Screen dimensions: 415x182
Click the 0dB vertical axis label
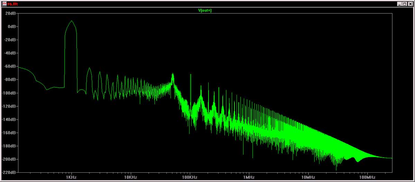pyautogui.click(x=11, y=27)
